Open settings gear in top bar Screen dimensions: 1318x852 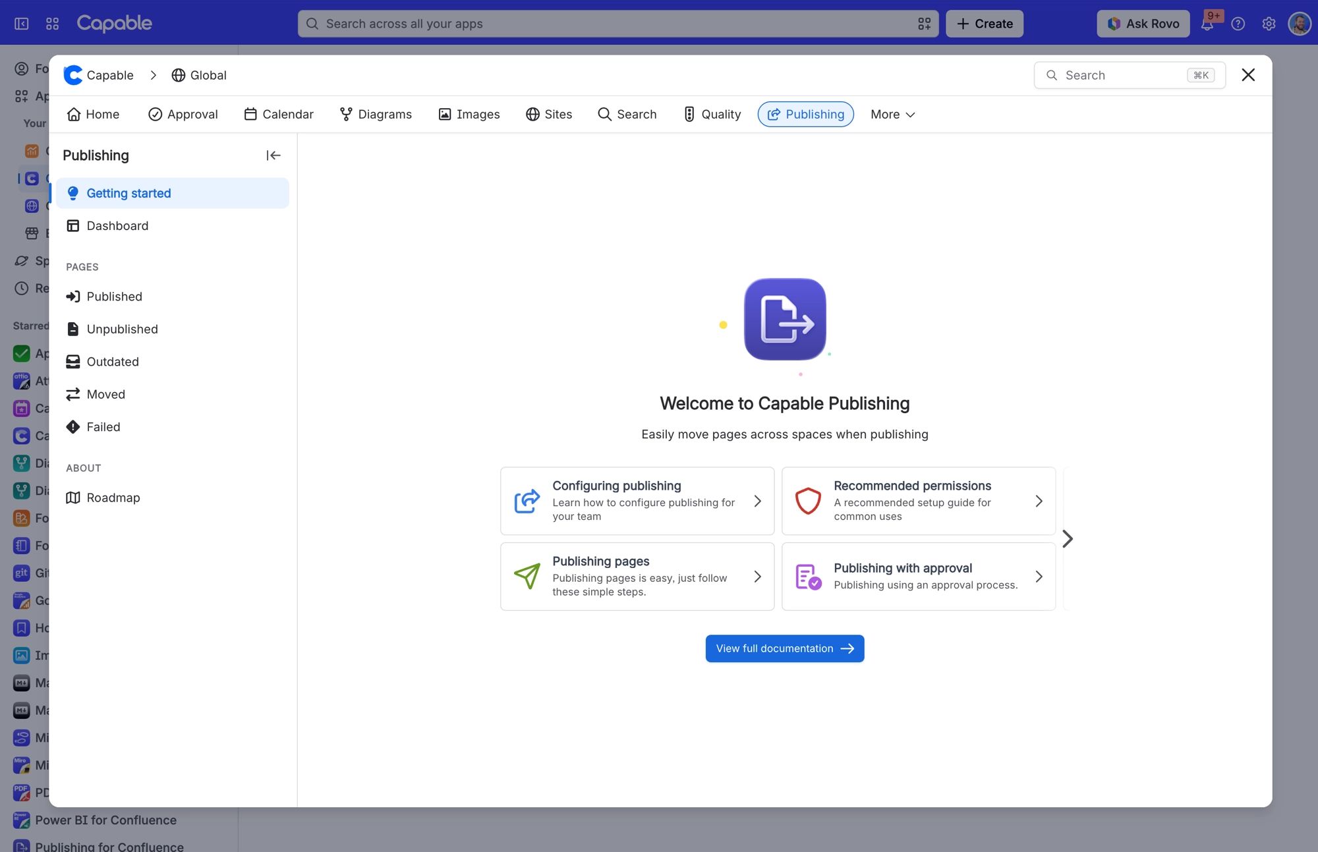coord(1269,24)
